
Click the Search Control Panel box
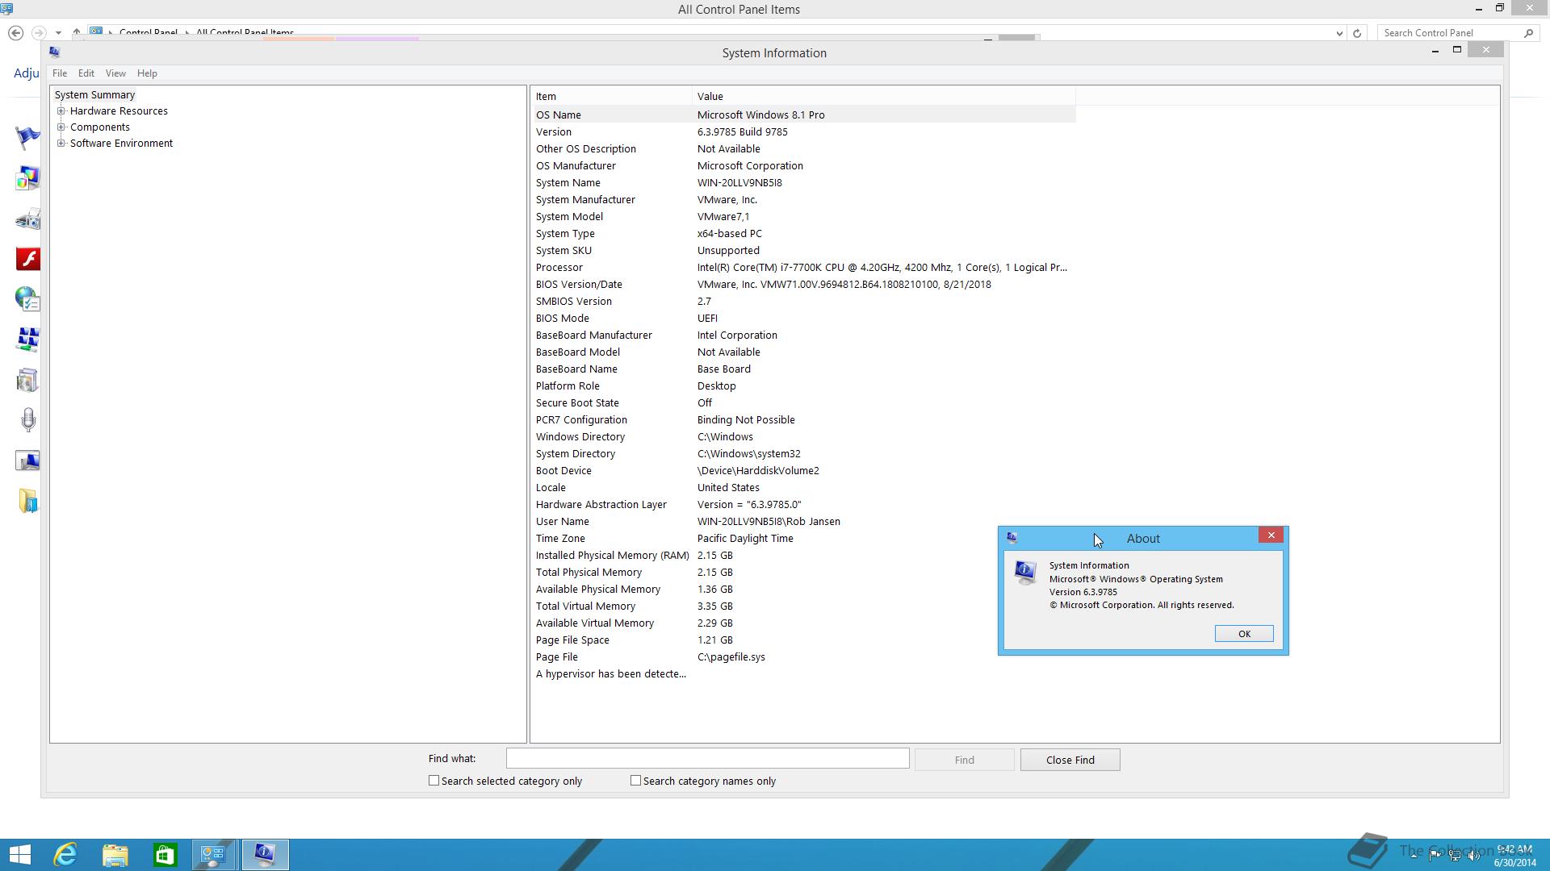(1449, 33)
